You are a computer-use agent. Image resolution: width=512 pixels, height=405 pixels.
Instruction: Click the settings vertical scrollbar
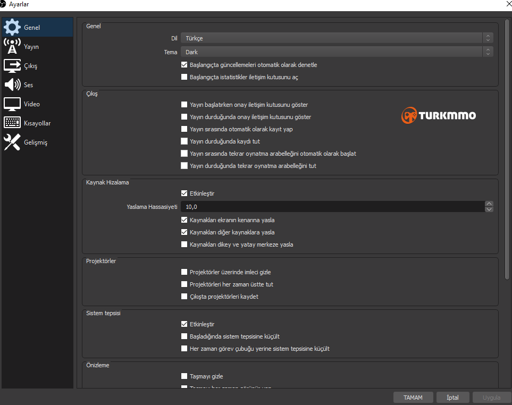507,149
